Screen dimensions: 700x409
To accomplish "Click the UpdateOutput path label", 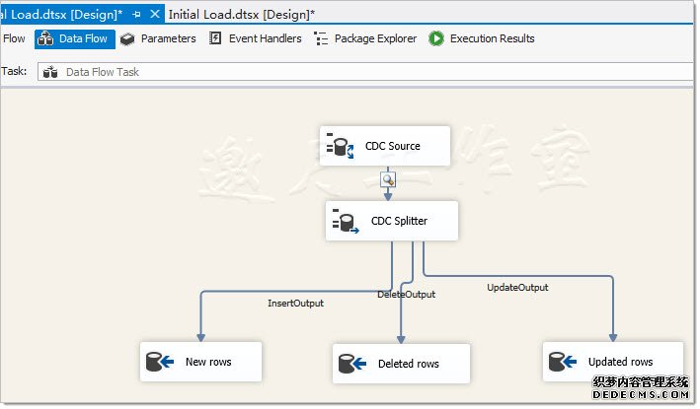I will [x=517, y=287].
